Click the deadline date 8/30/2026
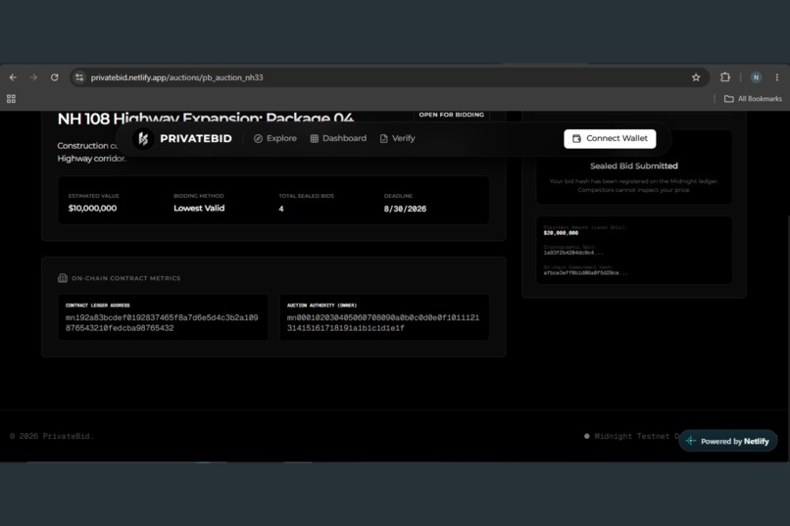Screen dimensions: 790x526 (405, 209)
